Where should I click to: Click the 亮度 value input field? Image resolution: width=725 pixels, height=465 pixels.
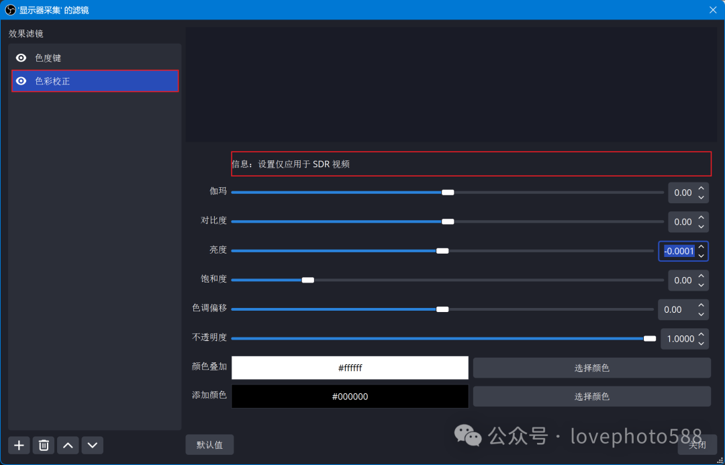pos(679,251)
